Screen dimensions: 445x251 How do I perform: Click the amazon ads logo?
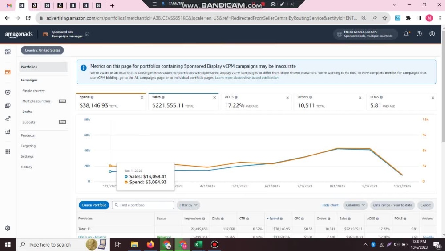(x=19, y=34)
